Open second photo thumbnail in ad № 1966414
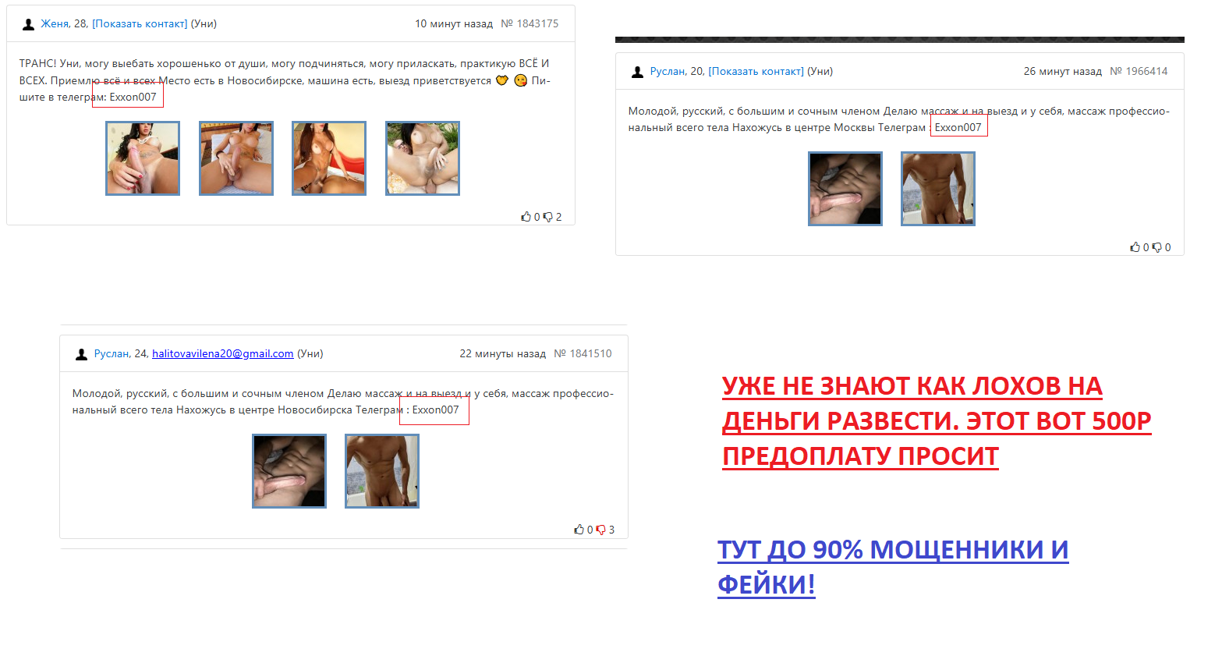 coord(937,189)
